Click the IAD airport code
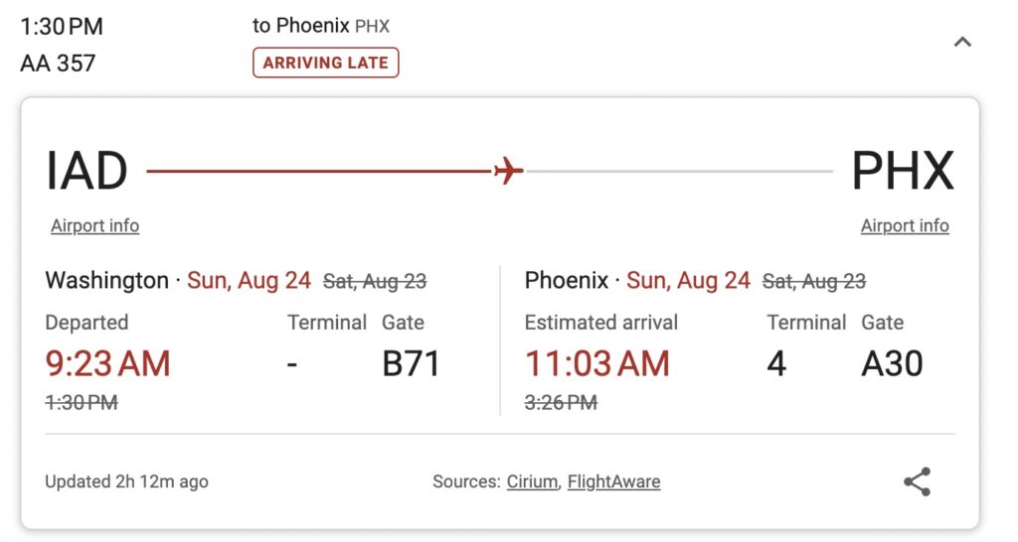Viewport: 1018px width, 542px height. pos(86,171)
